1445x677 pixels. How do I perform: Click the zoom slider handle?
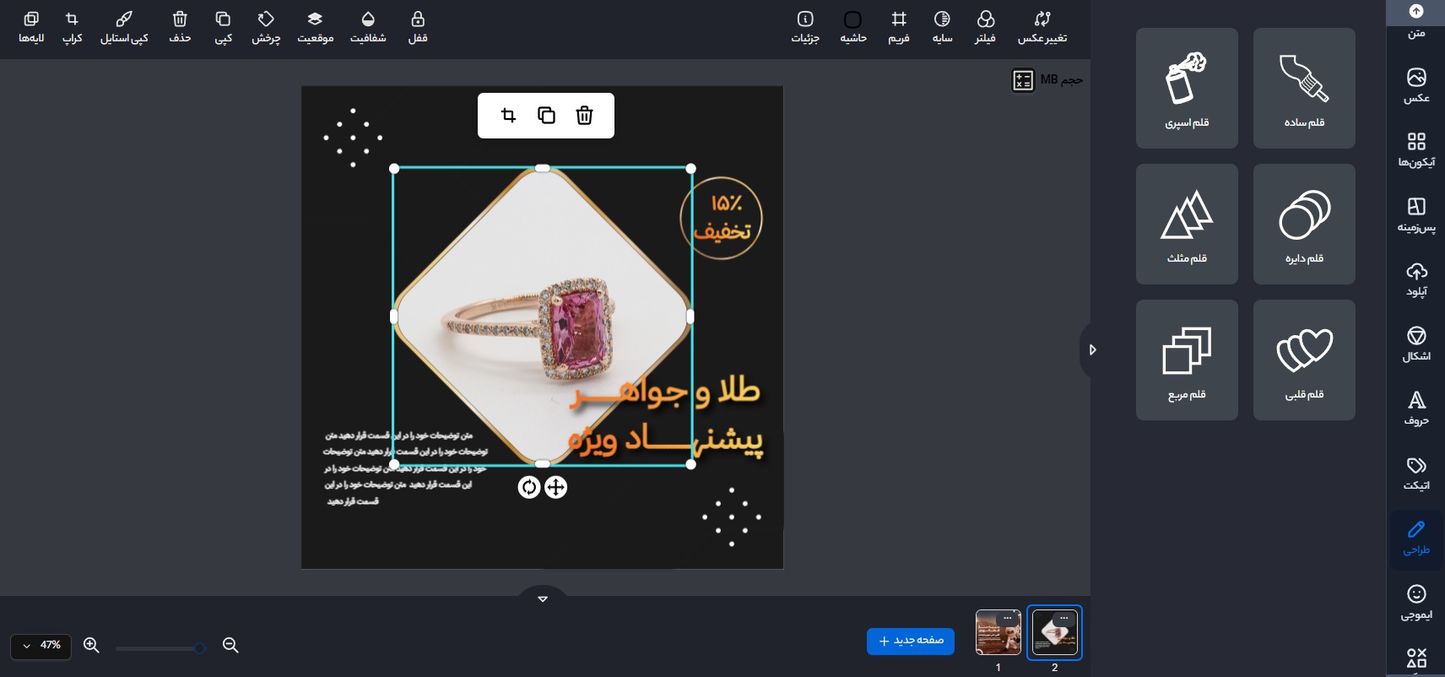pos(199,648)
